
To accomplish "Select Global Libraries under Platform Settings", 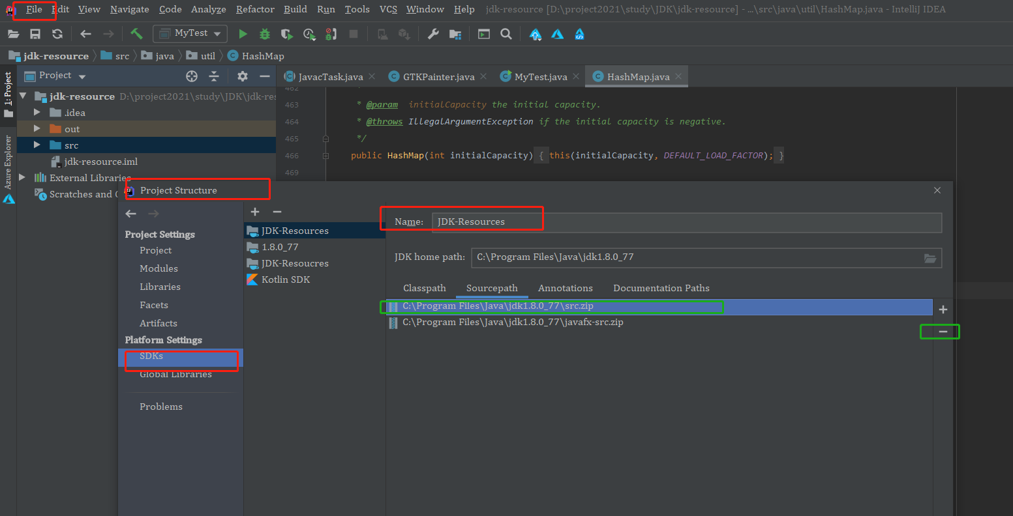I will click(175, 374).
